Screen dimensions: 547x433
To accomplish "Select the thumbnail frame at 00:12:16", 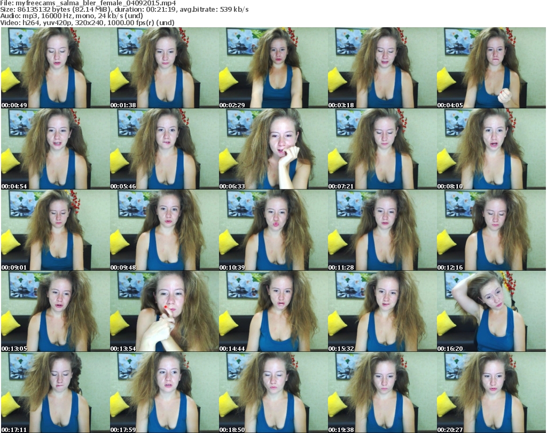I will pyautogui.click(x=491, y=230).
